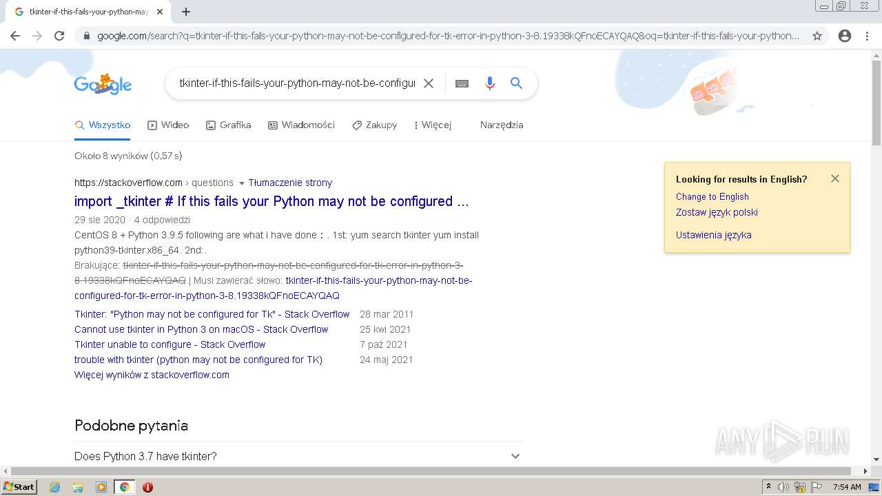
Task: View site info lock icon
Action: click(86, 36)
